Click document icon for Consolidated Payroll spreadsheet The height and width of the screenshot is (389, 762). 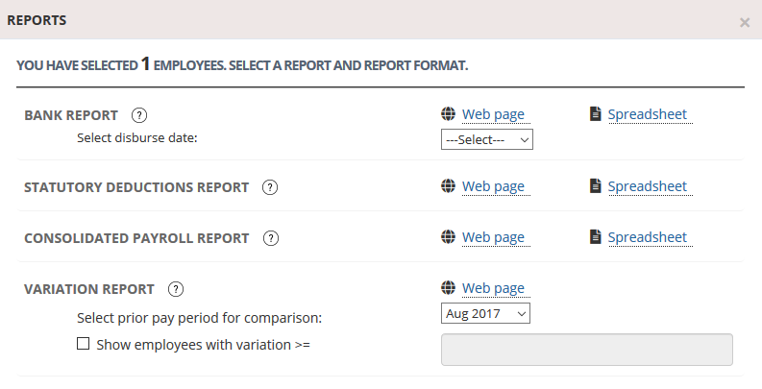click(x=596, y=237)
